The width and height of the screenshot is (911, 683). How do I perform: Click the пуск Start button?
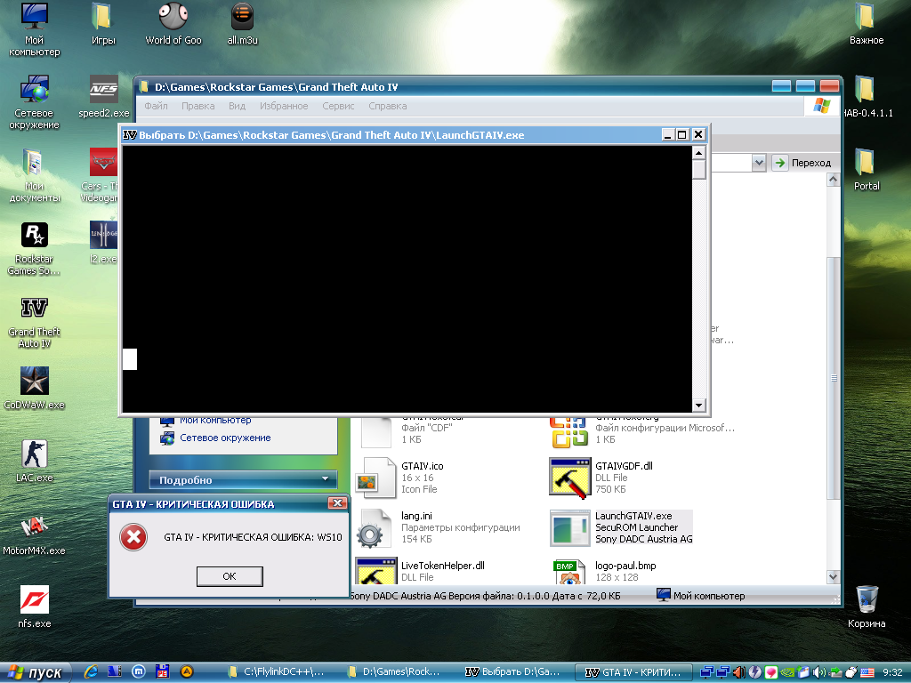[36, 672]
